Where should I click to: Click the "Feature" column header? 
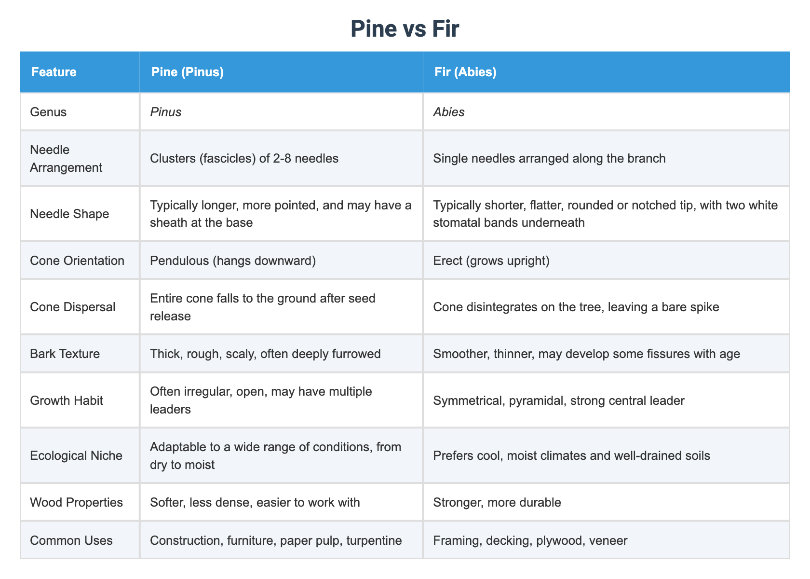pos(54,72)
